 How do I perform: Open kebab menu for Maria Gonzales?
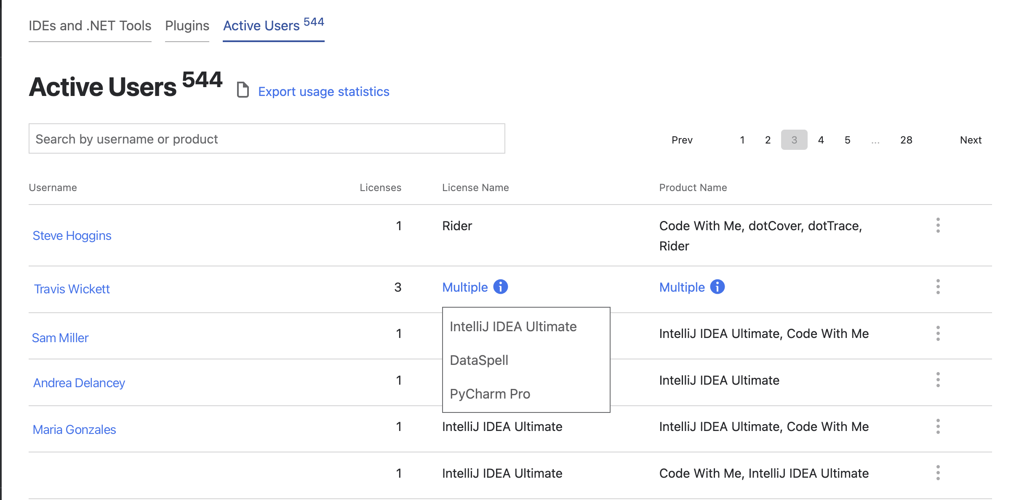[938, 426]
